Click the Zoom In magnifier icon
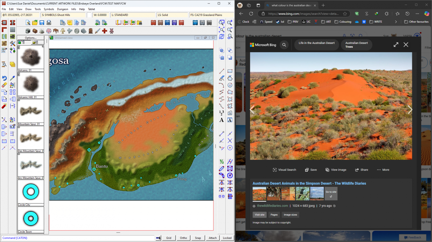 tap(230, 23)
